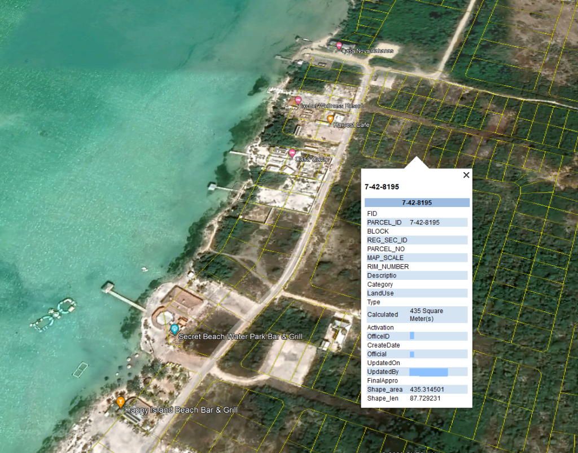Close the 7-42-8195 parcel info popup
Viewport: 578px width, 453px height.
(466, 175)
